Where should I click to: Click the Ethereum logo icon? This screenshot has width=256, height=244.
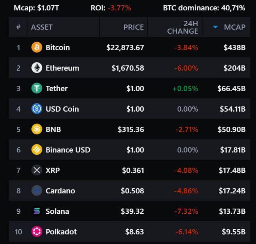pos(37,68)
